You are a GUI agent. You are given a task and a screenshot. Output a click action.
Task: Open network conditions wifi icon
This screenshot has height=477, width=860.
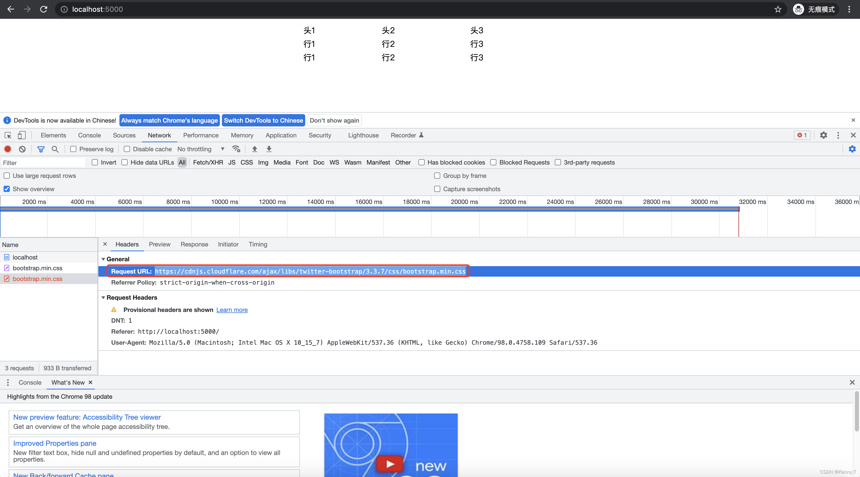click(236, 149)
